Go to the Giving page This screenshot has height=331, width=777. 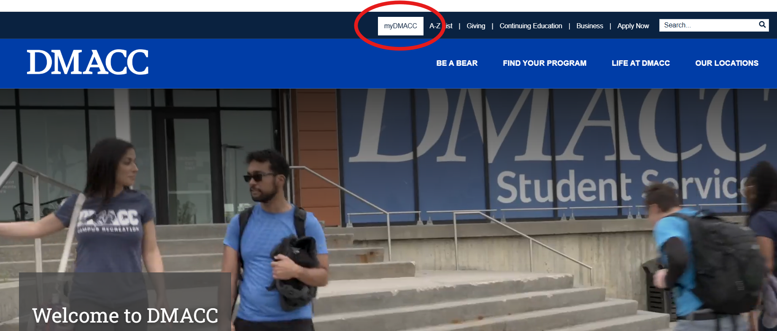pos(476,26)
